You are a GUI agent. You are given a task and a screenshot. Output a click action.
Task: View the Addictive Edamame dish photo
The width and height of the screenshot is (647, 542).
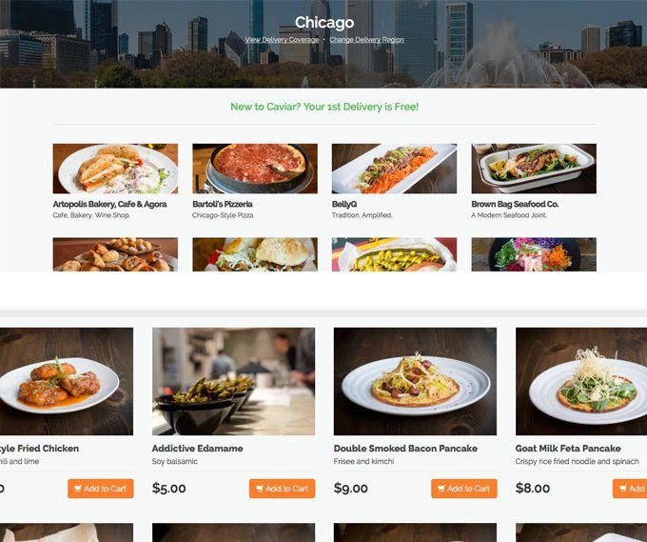233,381
